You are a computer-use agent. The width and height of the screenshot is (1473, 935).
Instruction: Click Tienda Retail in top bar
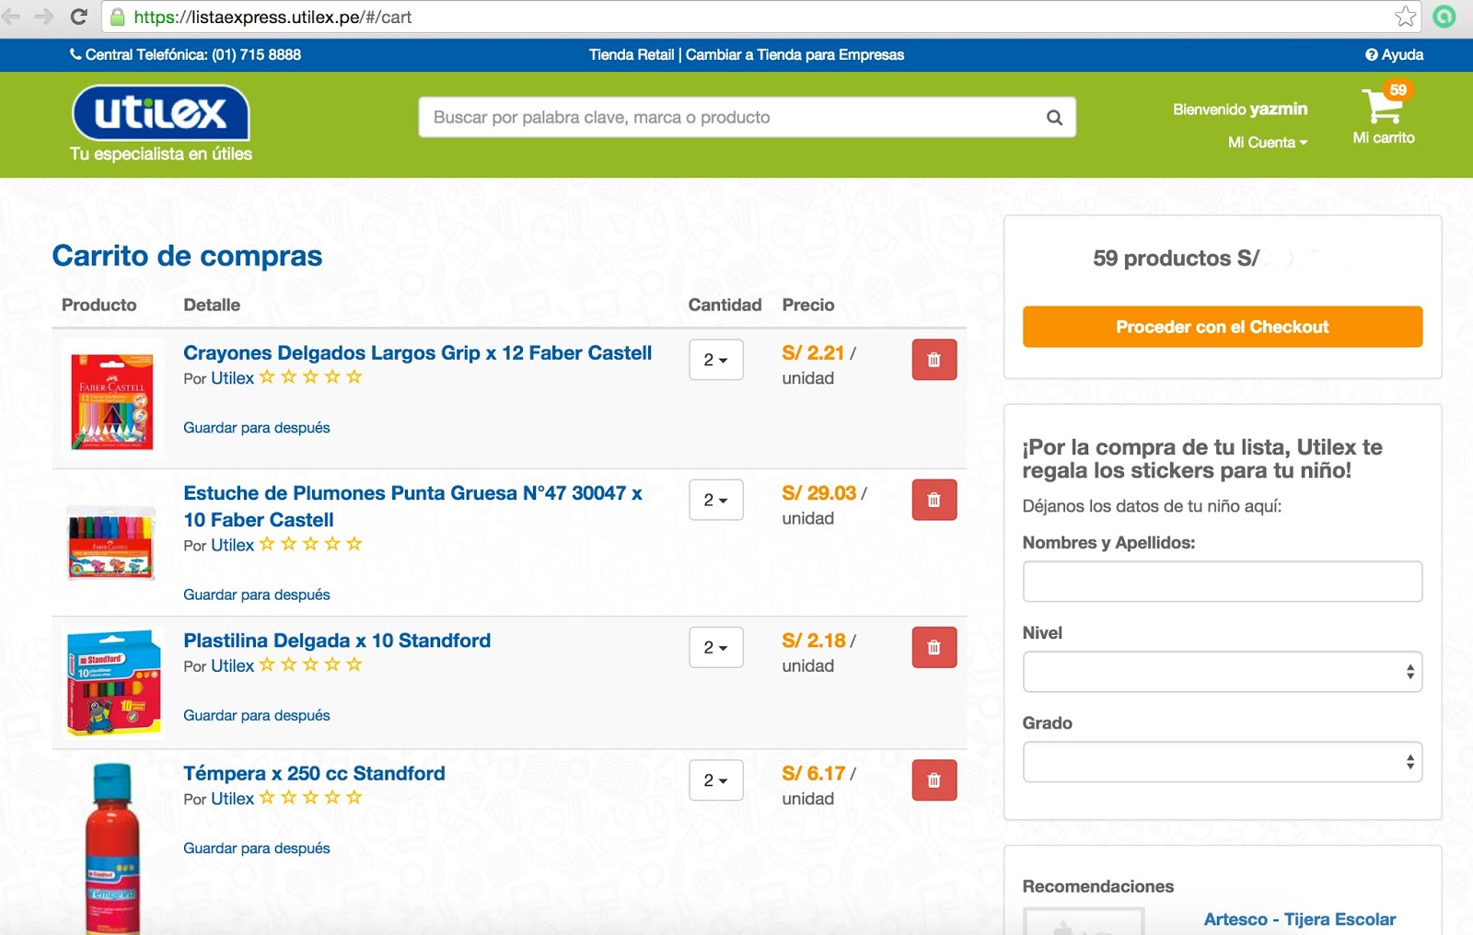pyautogui.click(x=632, y=54)
